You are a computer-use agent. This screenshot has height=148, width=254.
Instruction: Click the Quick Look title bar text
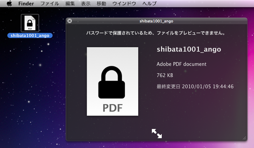coord(157,21)
